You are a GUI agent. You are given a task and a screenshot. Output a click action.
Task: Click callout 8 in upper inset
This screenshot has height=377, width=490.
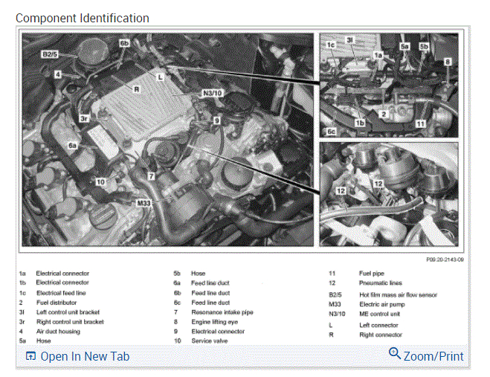pyautogui.click(x=448, y=62)
